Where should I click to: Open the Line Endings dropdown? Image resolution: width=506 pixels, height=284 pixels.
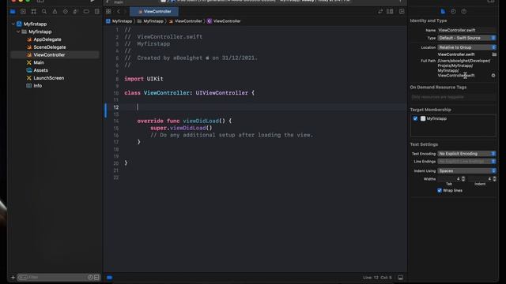point(466,161)
